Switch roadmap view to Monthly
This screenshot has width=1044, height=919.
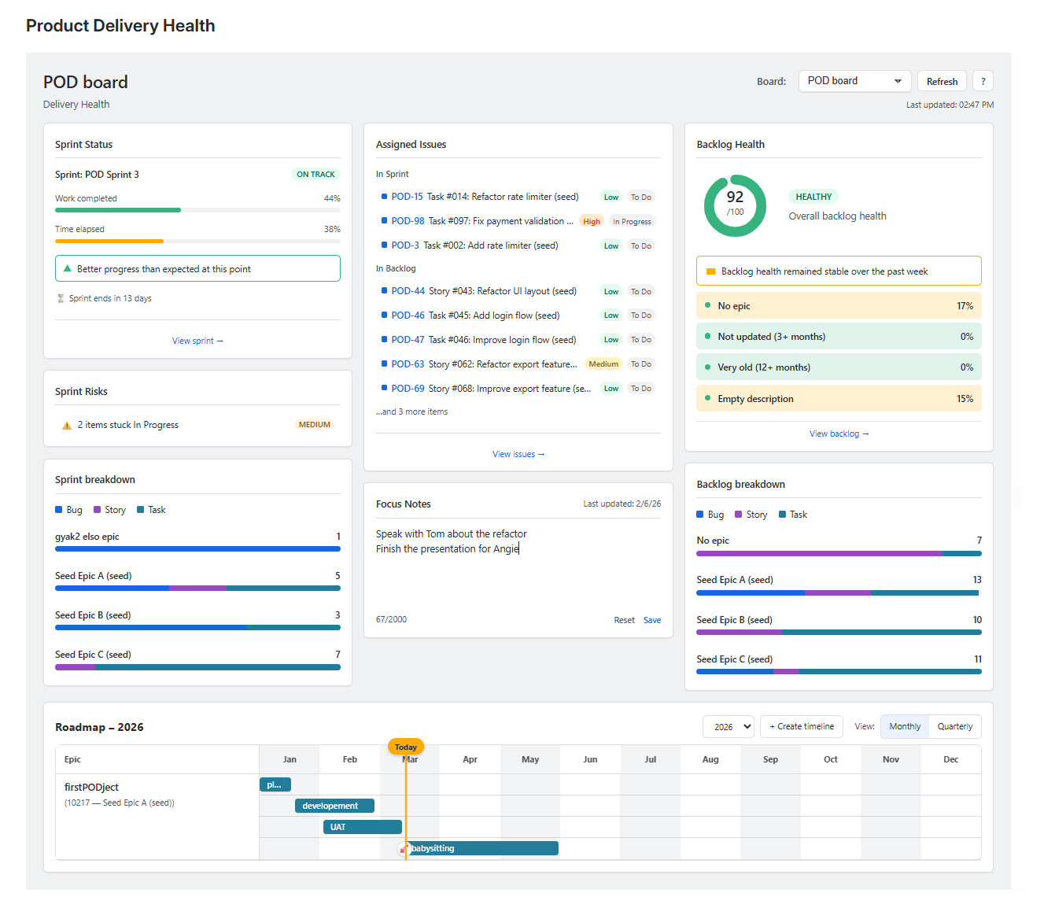click(905, 726)
